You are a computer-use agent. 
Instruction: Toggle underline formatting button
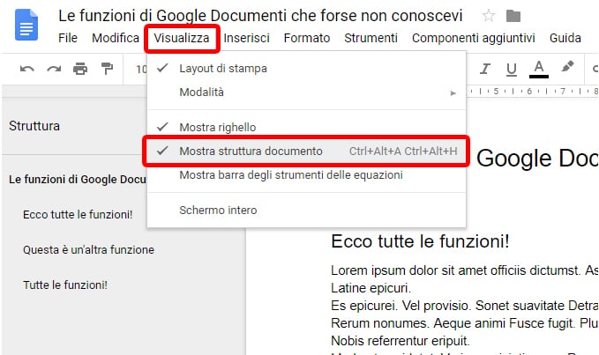511,69
